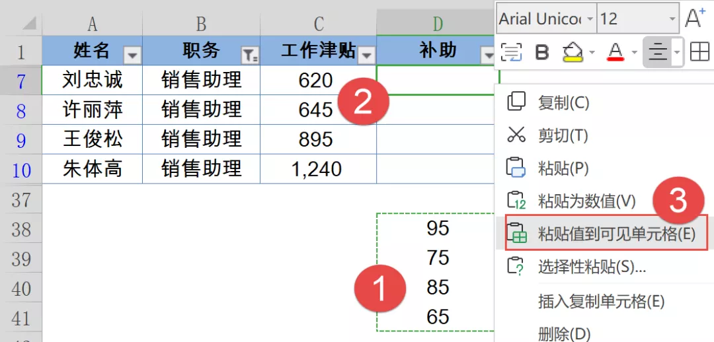This screenshot has height=342, width=714.
Task: Open the 职务 active filter dropdown
Action: point(249,56)
